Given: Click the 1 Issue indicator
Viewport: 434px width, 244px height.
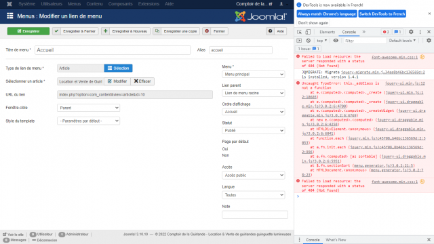Looking at the screenshot, I should click(x=308, y=49).
